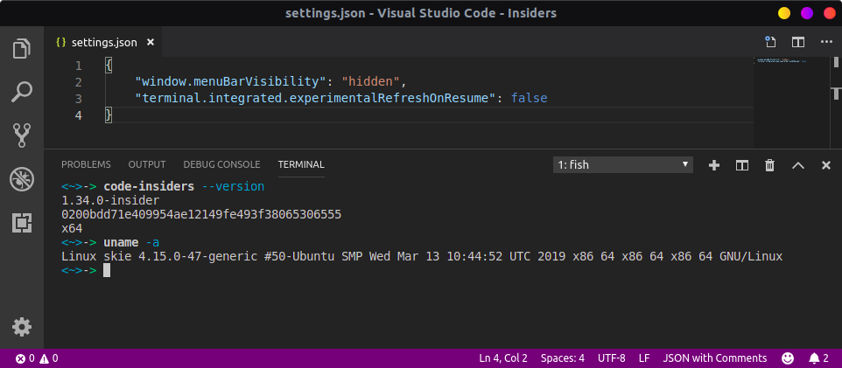Click the errors and warnings status item
The image size is (842, 368).
(37, 358)
